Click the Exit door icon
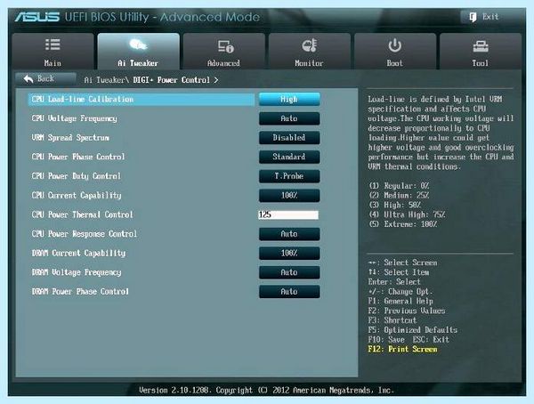 pos(473,17)
